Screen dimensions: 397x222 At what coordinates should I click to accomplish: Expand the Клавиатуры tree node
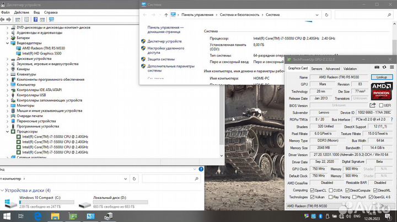pos(7,74)
